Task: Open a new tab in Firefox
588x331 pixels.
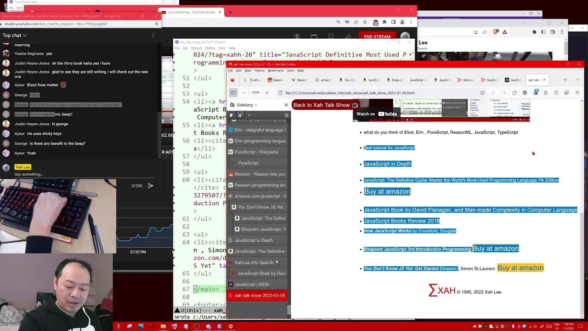Action: click(x=565, y=80)
